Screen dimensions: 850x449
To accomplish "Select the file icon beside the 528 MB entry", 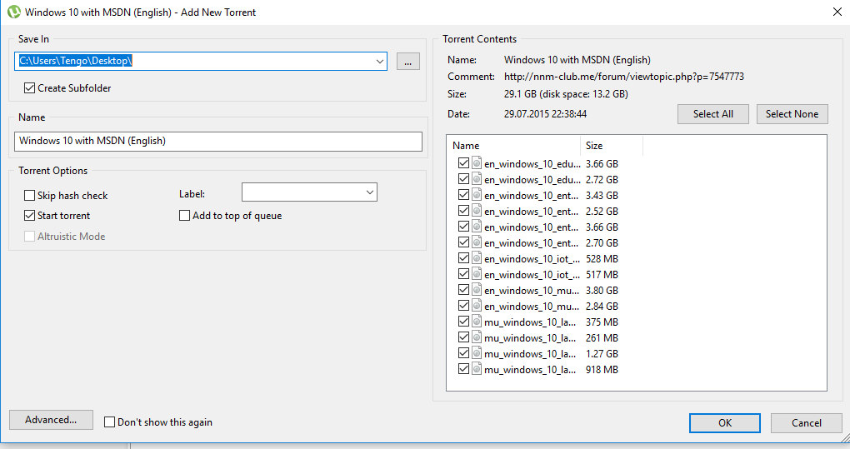I will (x=477, y=258).
